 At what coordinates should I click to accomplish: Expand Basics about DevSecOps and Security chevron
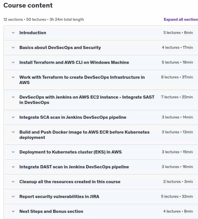[13, 48]
